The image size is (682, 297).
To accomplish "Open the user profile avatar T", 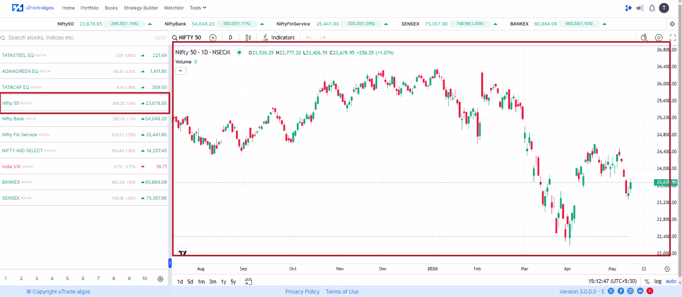I will click(x=664, y=8).
